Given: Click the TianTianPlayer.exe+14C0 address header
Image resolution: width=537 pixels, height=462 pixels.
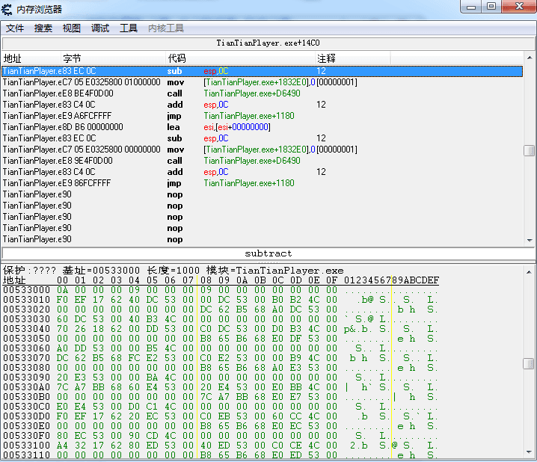Looking at the screenshot, I should 268,43.
